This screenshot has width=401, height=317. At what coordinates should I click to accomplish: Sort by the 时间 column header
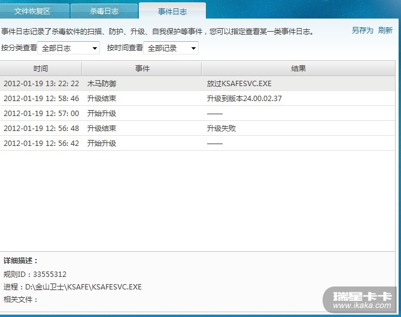point(41,69)
